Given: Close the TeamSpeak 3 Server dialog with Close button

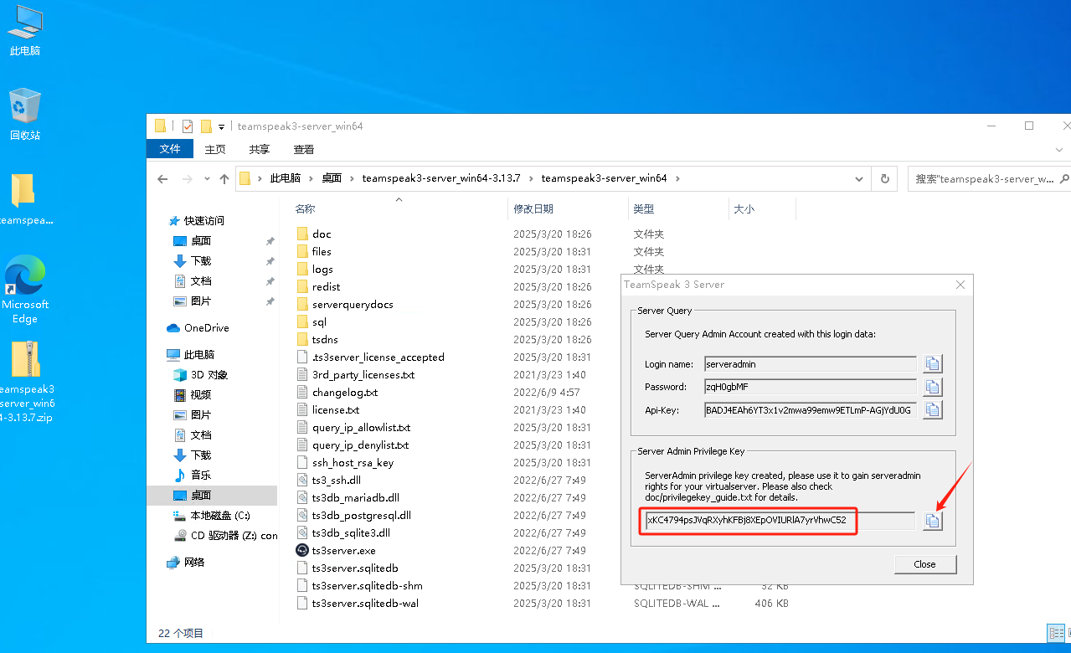Looking at the screenshot, I should pyautogui.click(x=925, y=564).
